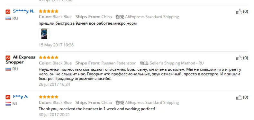Click five-star rating of S****y N. review
The image size is (254, 120).
click(49, 11)
